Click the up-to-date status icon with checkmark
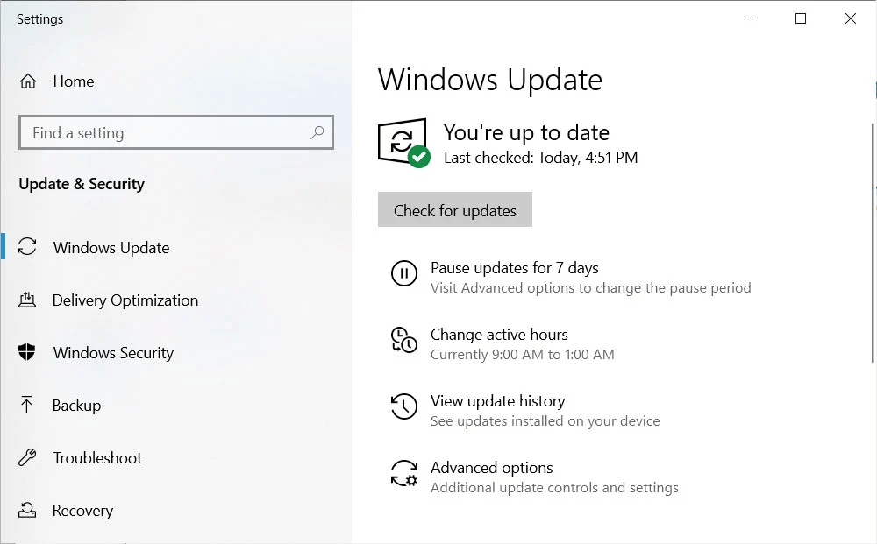This screenshot has width=877, height=544. [403, 143]
